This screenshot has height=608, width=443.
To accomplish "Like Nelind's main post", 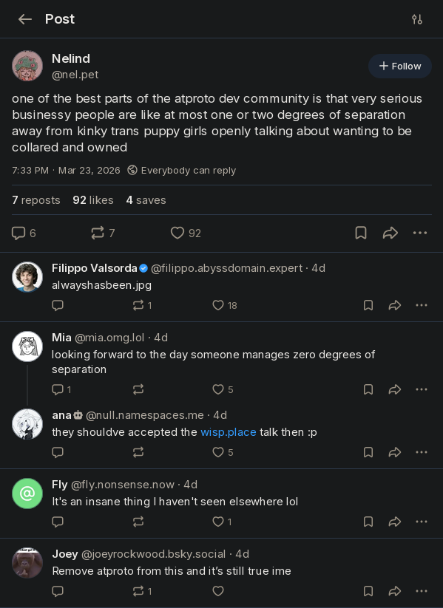I will click(x=186, y=233).
